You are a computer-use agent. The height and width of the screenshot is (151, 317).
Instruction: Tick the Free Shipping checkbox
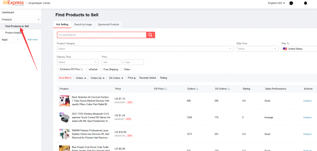tap(102, 70)
